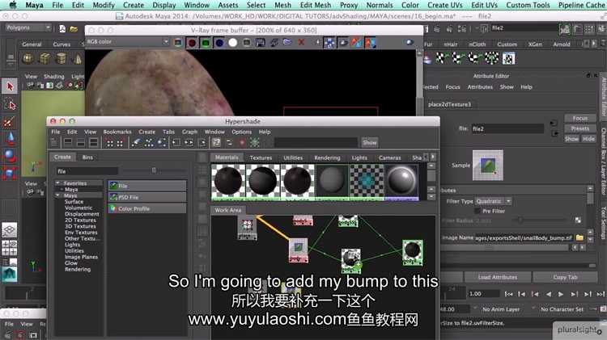Click green channel button in V-Ray frame buffer
The image size is (607, 340).
pos(206,43)
